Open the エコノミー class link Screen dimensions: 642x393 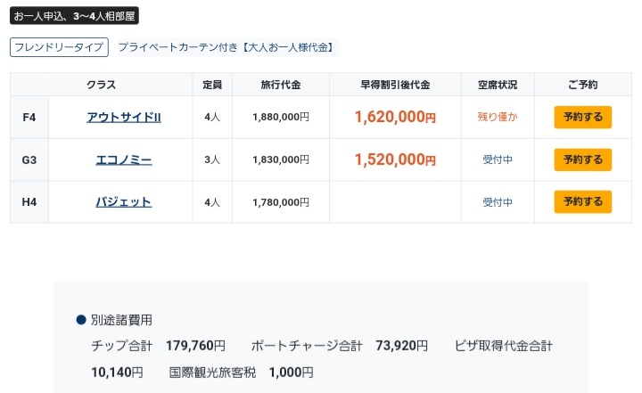124,160
